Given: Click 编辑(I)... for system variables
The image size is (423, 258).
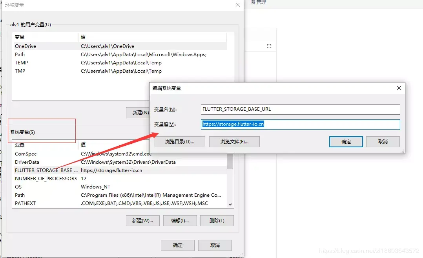Looking at the screenshot, I should [x=180, y=220].
